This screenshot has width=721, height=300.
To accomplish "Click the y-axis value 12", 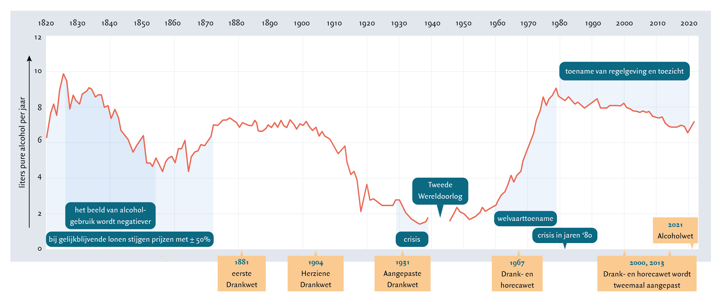I will click(38, 37).
